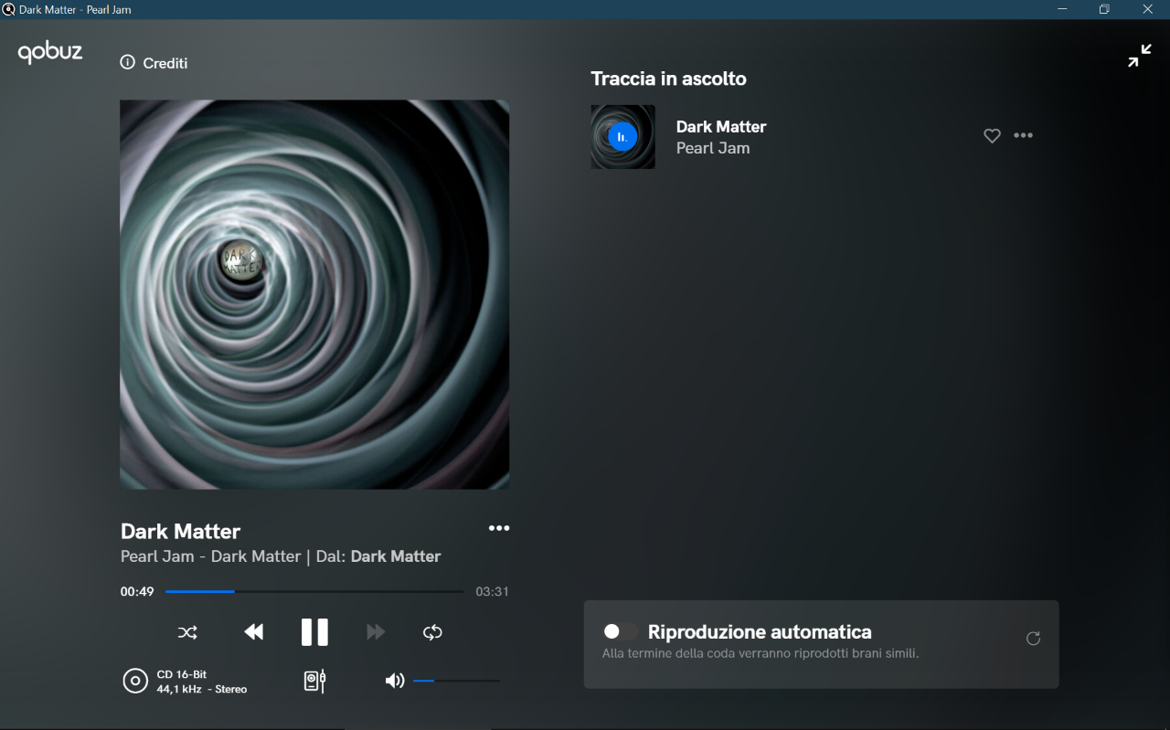This screenshot has height=730, width=1170.
Task: Click the total duration 03:31
Action: click(492, 592)
